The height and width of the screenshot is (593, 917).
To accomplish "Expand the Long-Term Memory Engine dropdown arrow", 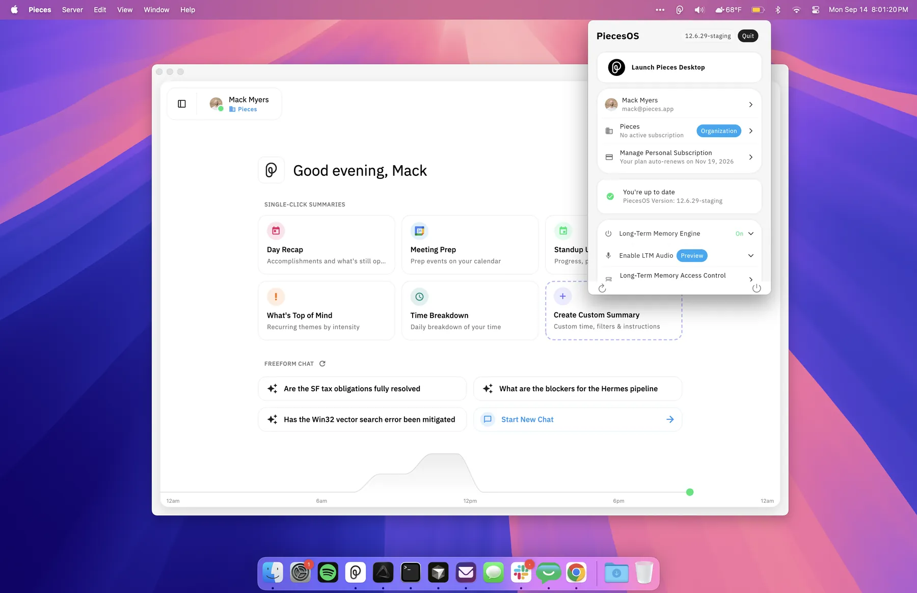I will 751,234.
